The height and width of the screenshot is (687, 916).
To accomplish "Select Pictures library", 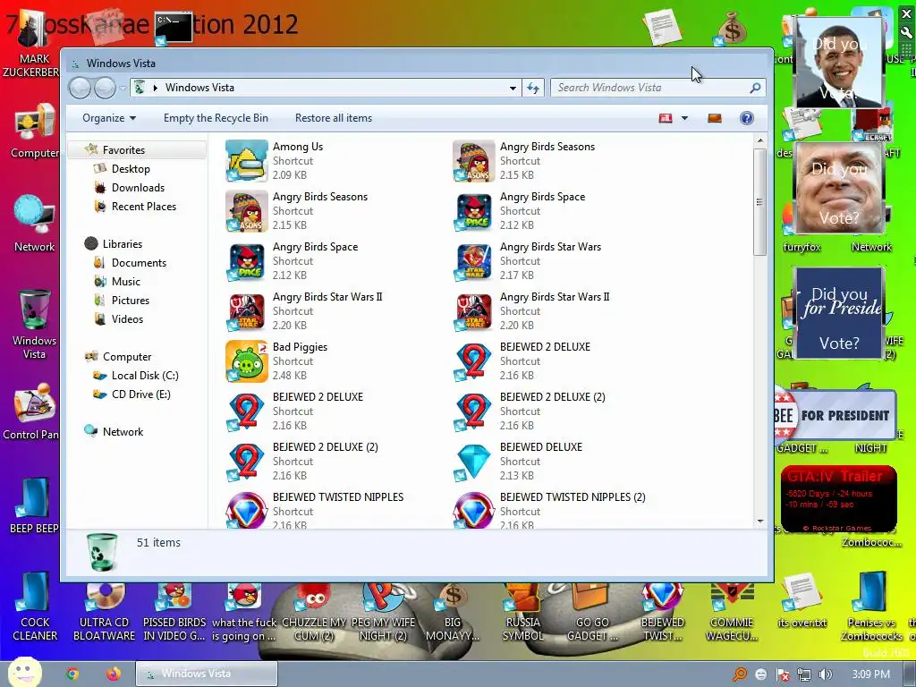I will 131,301.
